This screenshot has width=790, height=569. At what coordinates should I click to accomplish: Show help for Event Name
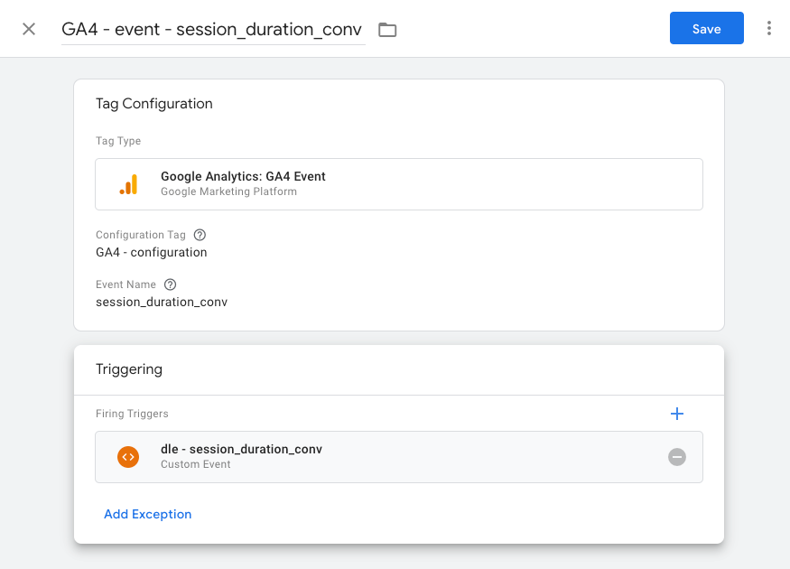[x=171, y=284]
